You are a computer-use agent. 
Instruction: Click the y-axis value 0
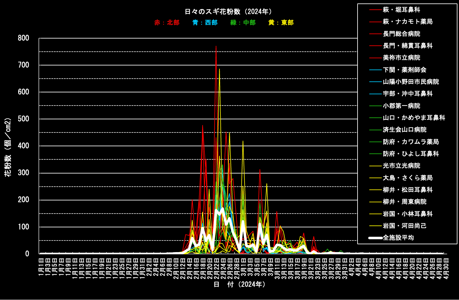pyautogui.click(x=27, y=254)
